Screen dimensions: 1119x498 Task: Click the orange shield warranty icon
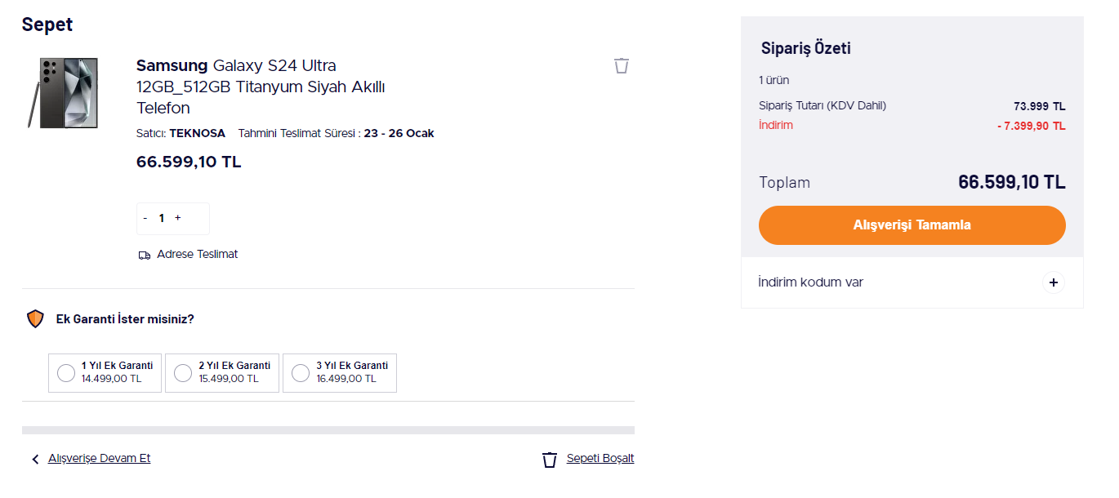click(x=35, y=319)
